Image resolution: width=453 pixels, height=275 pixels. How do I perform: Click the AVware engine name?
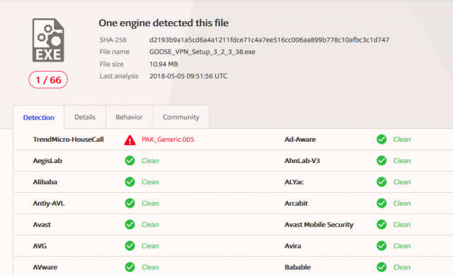[45, 267]
